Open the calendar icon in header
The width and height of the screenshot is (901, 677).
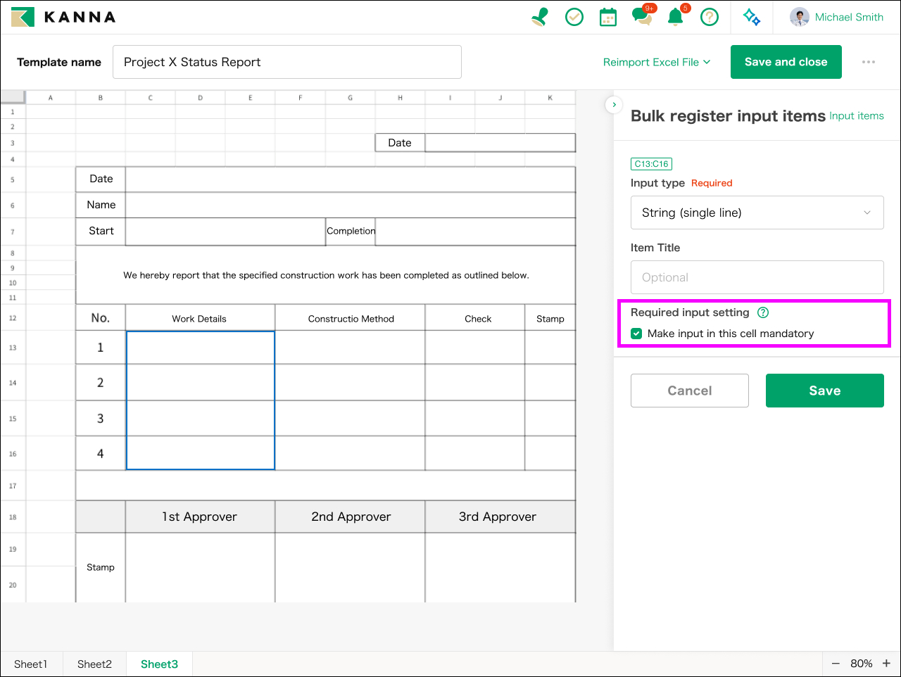(x=607, y=17)
